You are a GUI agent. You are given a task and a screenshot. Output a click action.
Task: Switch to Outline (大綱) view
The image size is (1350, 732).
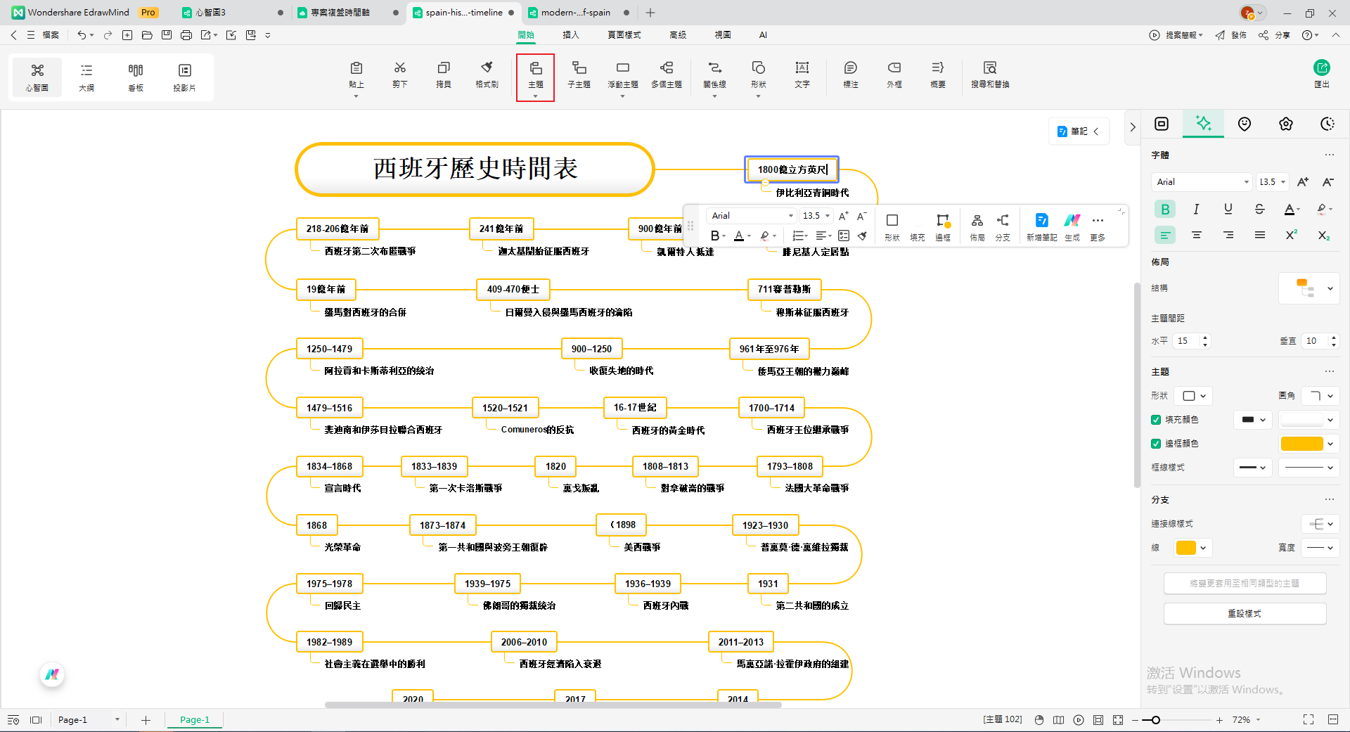86,77
